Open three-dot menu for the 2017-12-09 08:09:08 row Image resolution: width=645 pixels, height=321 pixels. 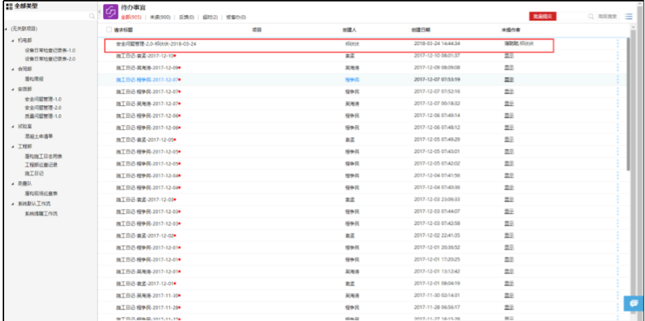(x=618, y=68)
